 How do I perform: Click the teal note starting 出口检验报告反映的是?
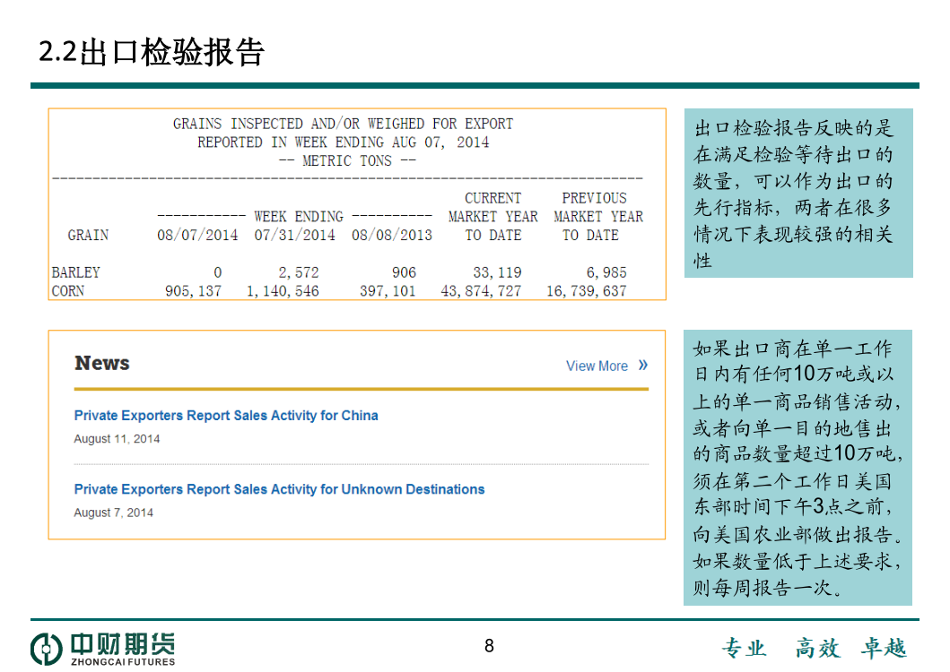[x=798, y=194]
